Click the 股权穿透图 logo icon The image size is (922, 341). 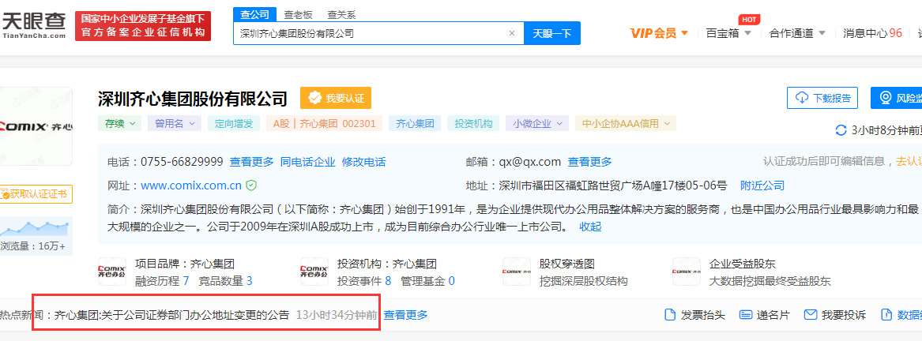[517, 272]
